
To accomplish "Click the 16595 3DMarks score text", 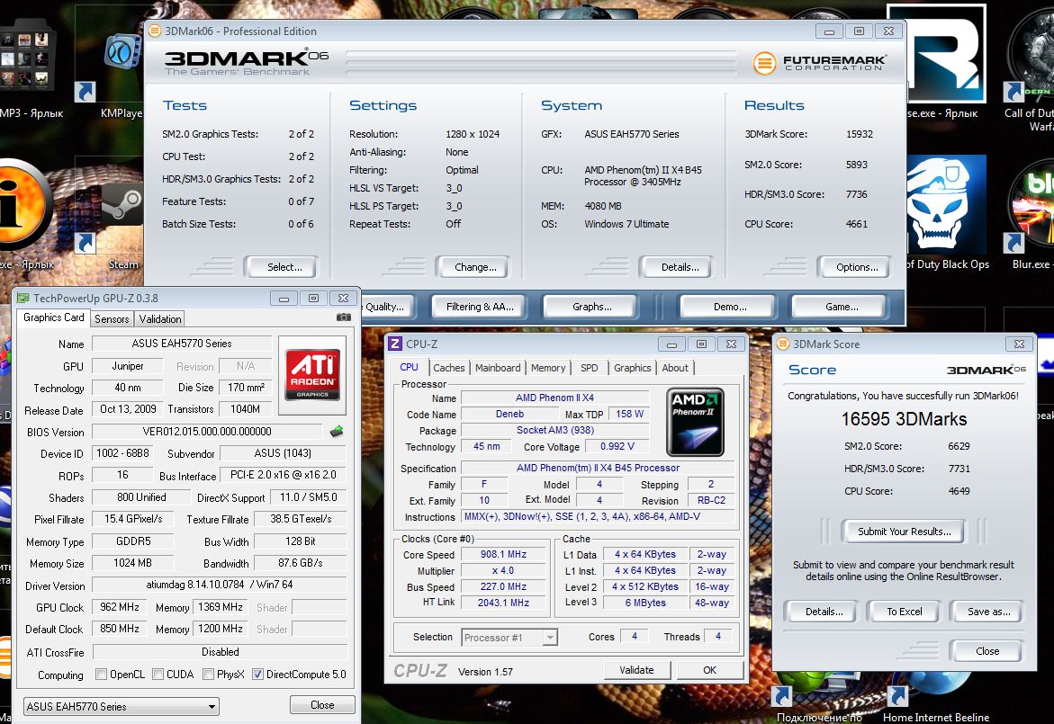I will [904, 420].
